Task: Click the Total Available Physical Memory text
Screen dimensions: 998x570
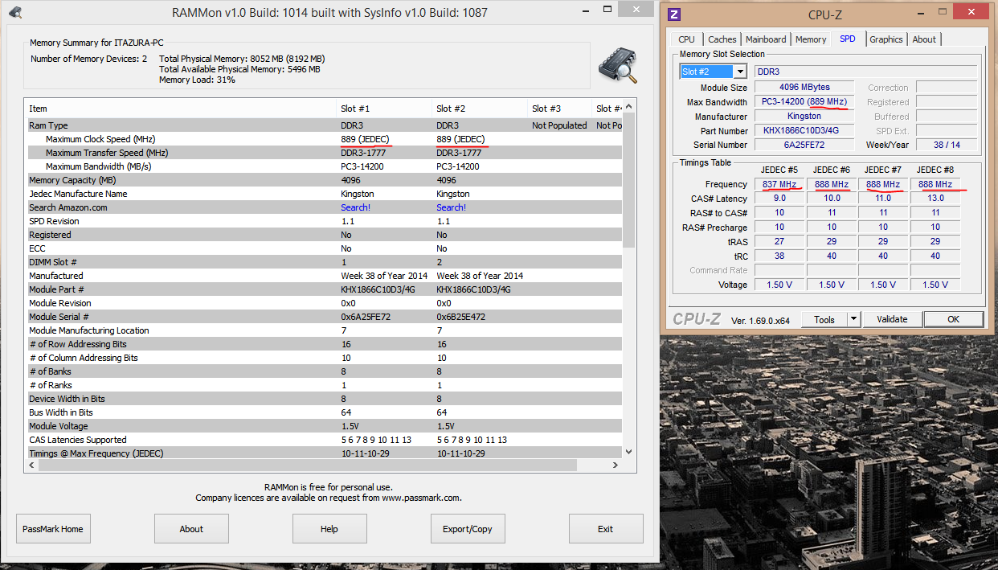Action: coord(239,69)
